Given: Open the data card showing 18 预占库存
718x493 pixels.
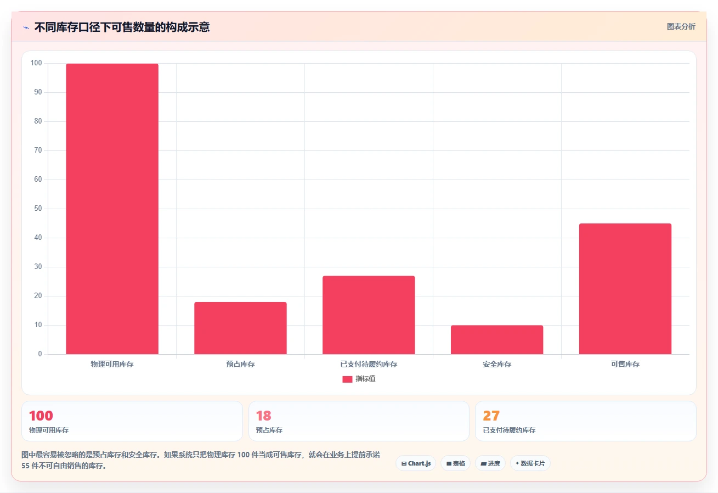Looking at the screenshot, I should coord(359,421).
